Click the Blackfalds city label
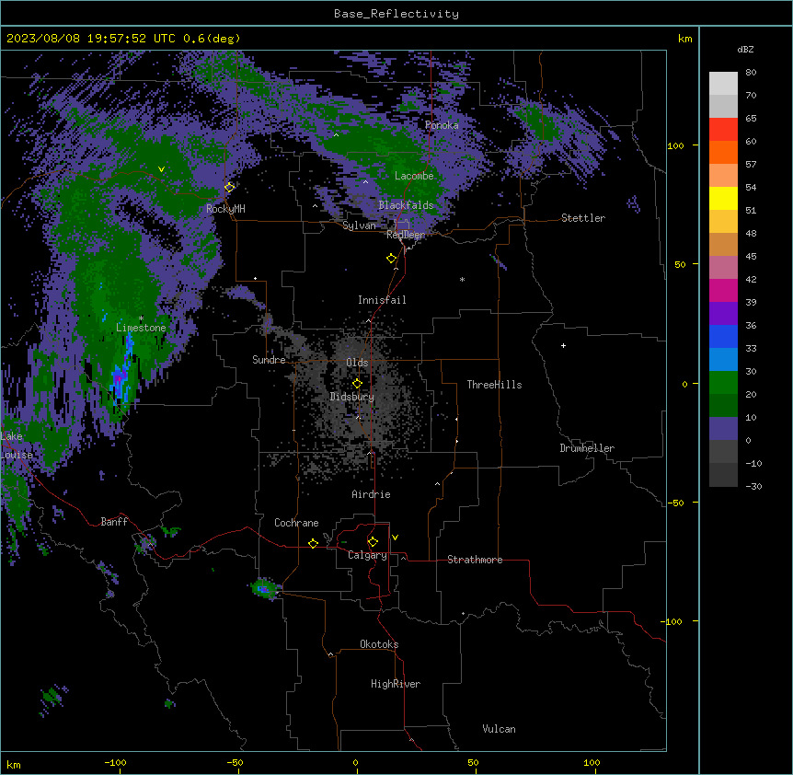Screen dimensions: 793x775 tap(406, 205)
